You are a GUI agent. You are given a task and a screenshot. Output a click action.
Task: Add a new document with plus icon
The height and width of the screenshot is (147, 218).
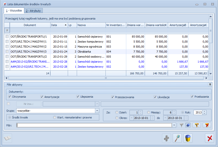[x=166, y=138]
